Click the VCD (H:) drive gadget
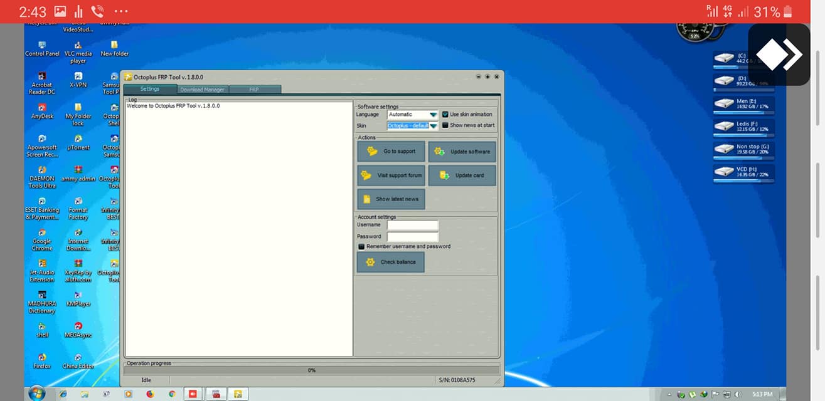825x401 pixels. click(743, 174)
